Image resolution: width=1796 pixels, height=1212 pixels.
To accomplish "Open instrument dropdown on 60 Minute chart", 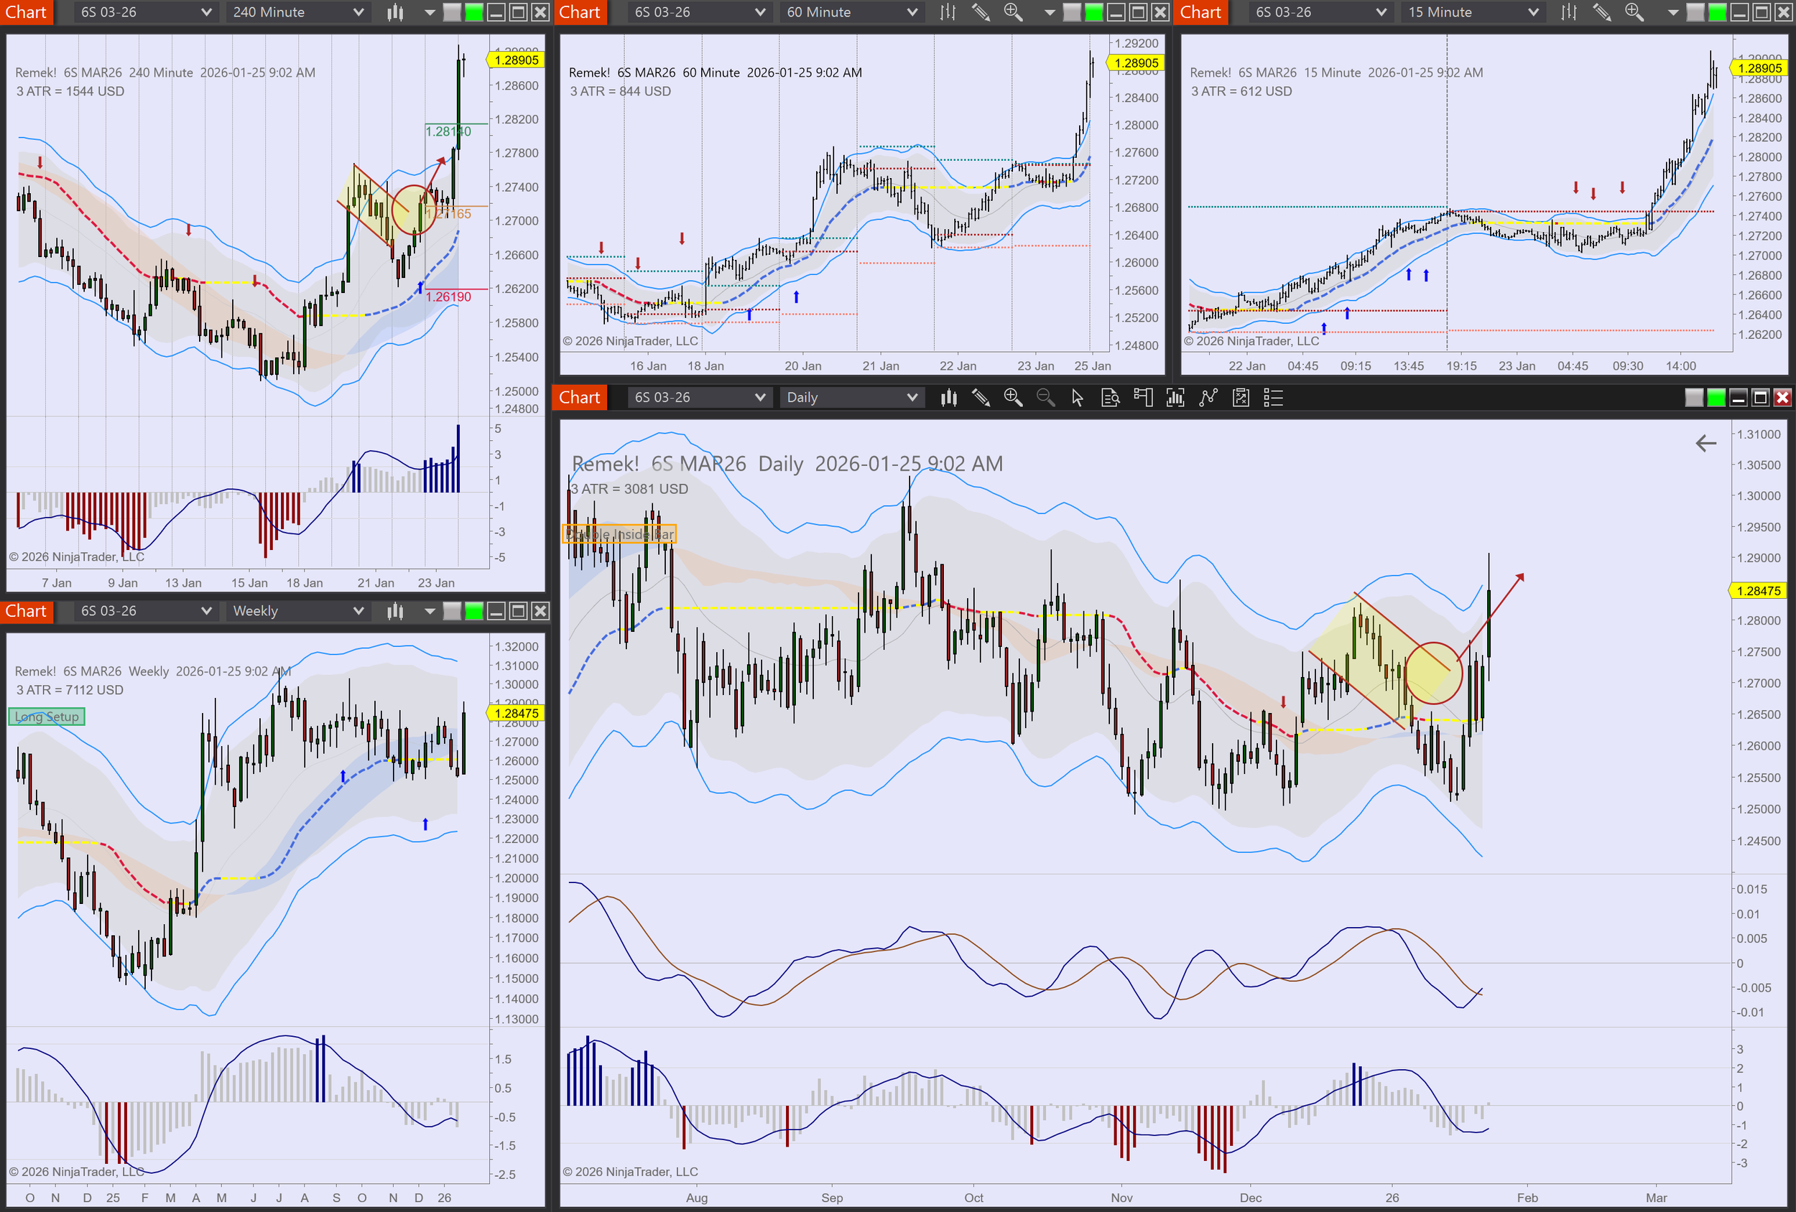I will (x=759, y=12).
